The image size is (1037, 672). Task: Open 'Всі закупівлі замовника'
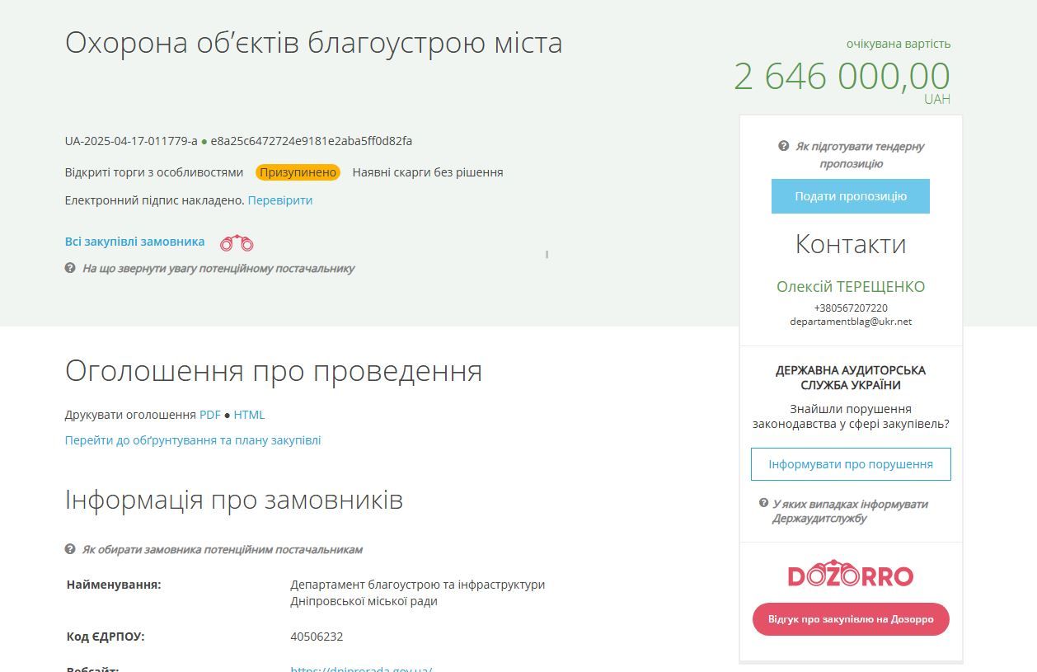click(x=134, y=241)
